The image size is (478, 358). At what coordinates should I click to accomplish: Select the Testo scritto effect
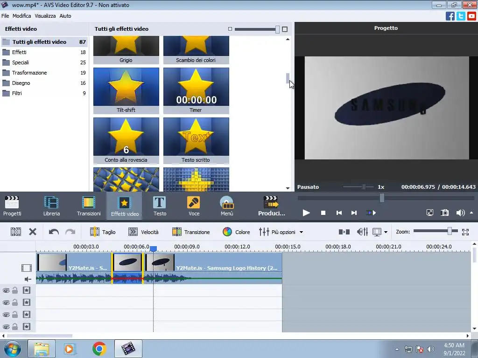(x=196, y=140)
